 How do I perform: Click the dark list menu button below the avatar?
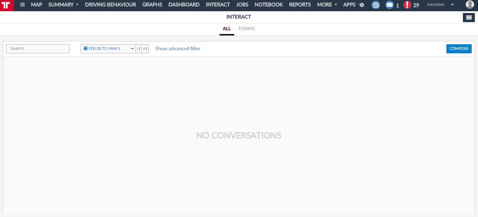[469, 17]
